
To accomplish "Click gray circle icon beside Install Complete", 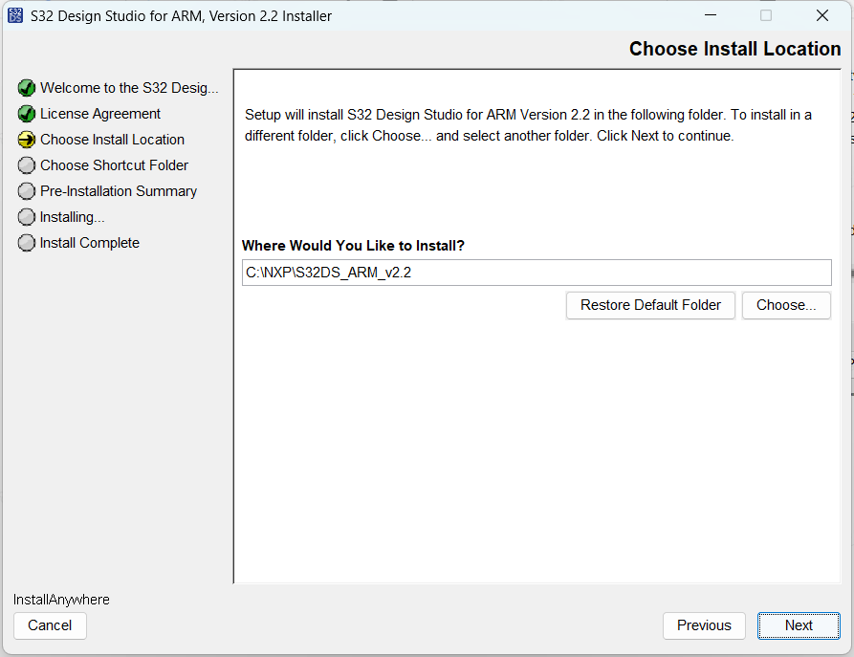I will (x=27, y=243).
